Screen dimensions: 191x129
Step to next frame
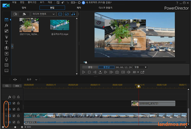tap(106, 72)
